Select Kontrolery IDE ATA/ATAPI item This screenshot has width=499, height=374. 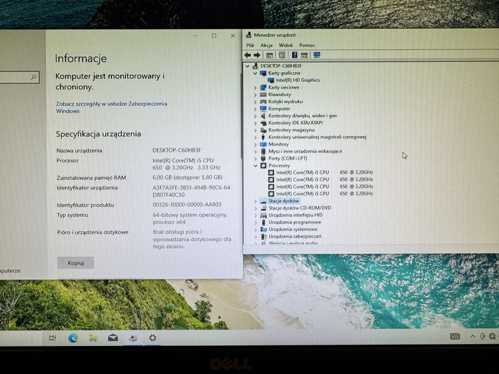[x=295, y=123]
